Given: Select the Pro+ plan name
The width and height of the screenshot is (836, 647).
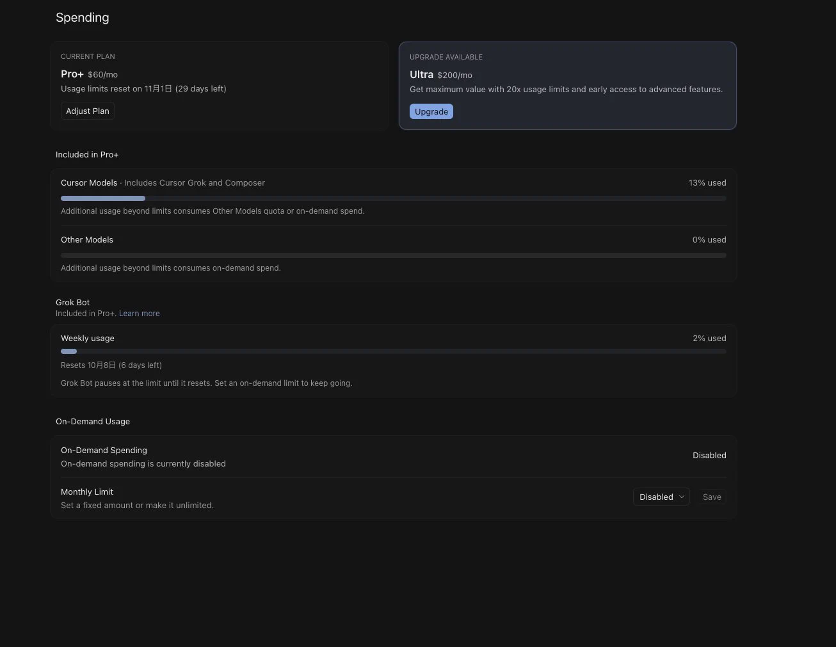Looking at the screenshot, I should click(72, 74).
